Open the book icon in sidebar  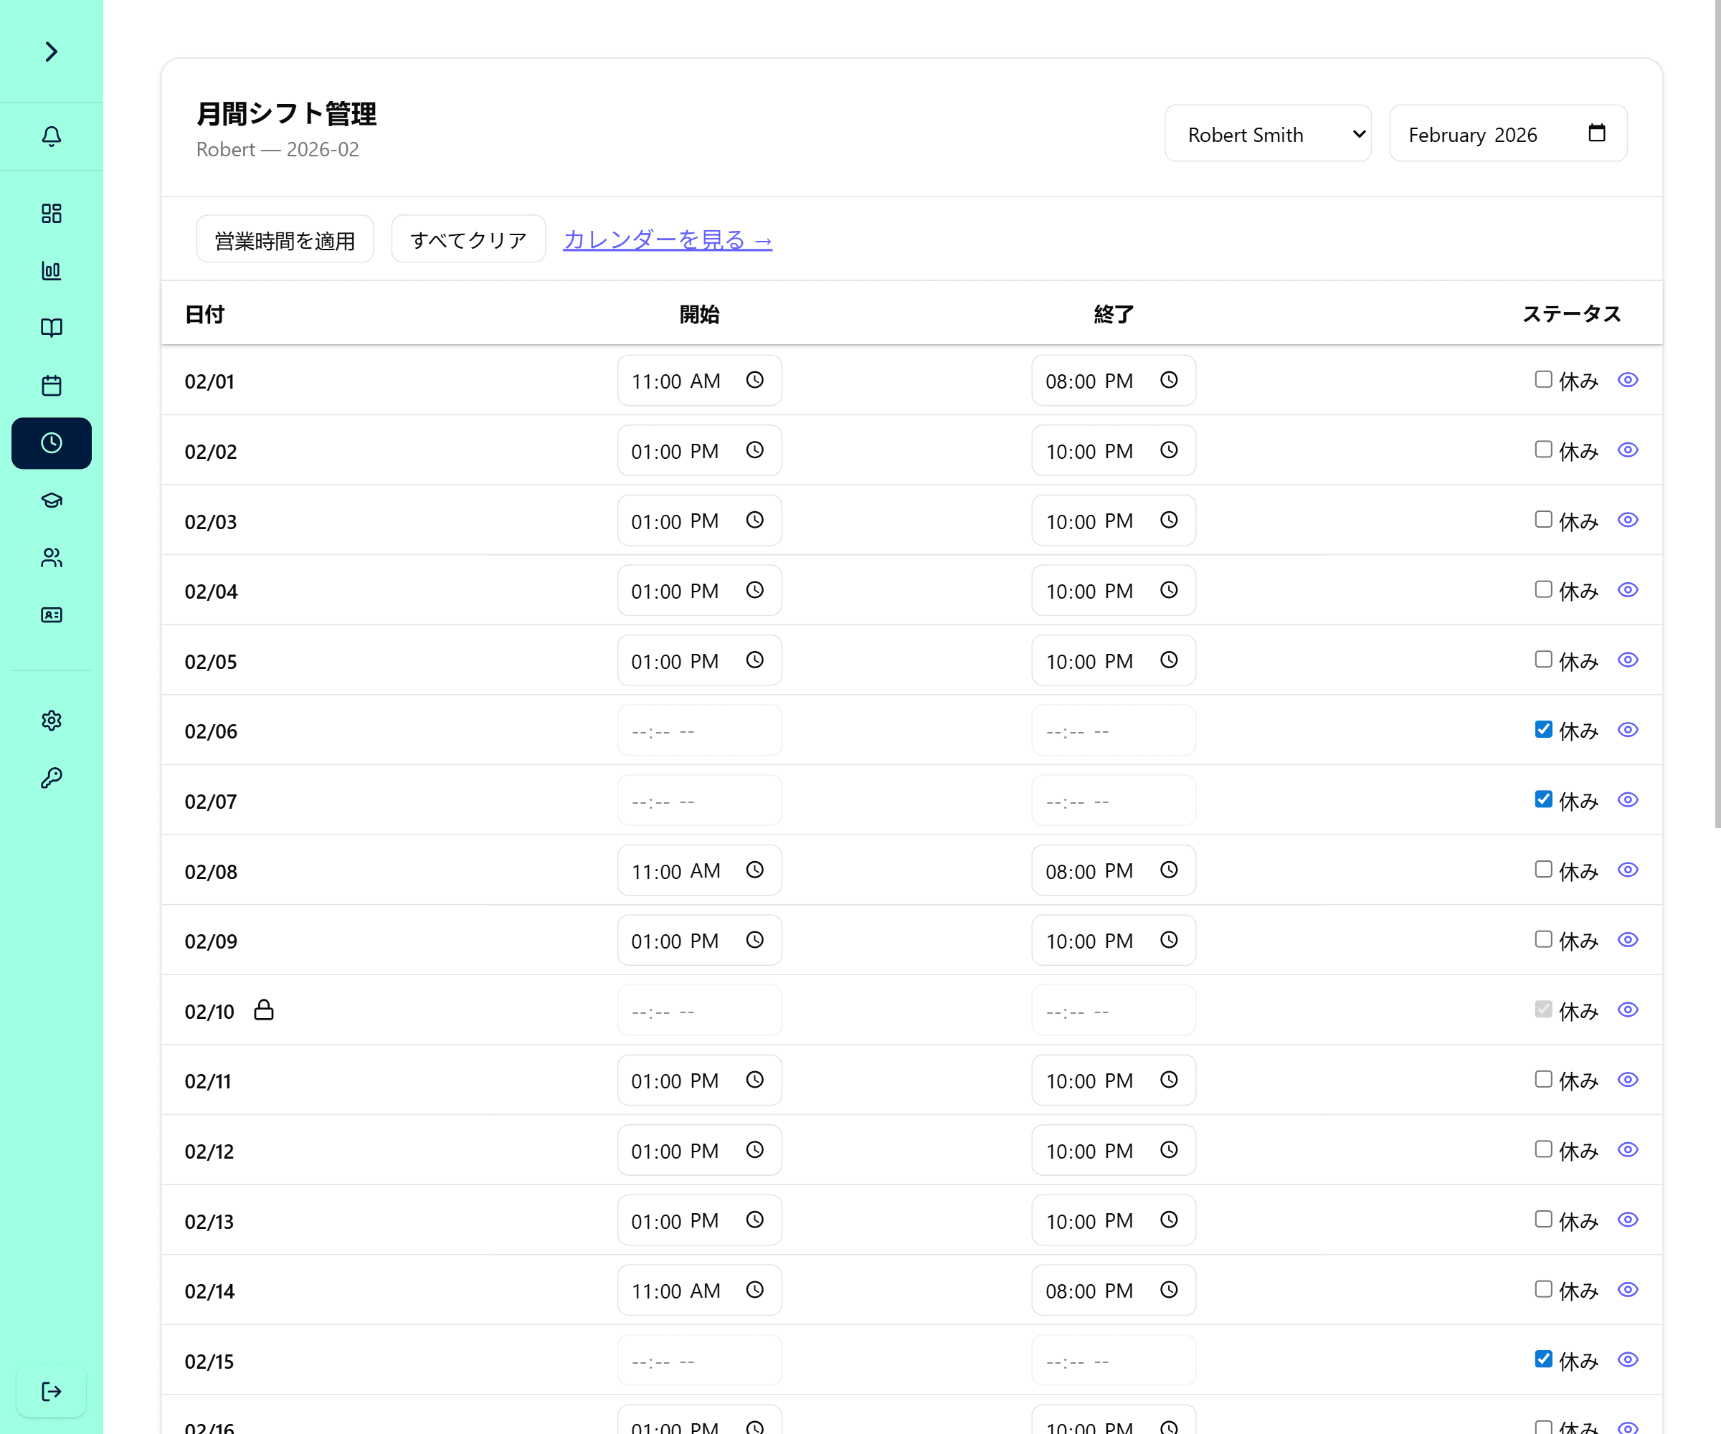pos(51,328)
